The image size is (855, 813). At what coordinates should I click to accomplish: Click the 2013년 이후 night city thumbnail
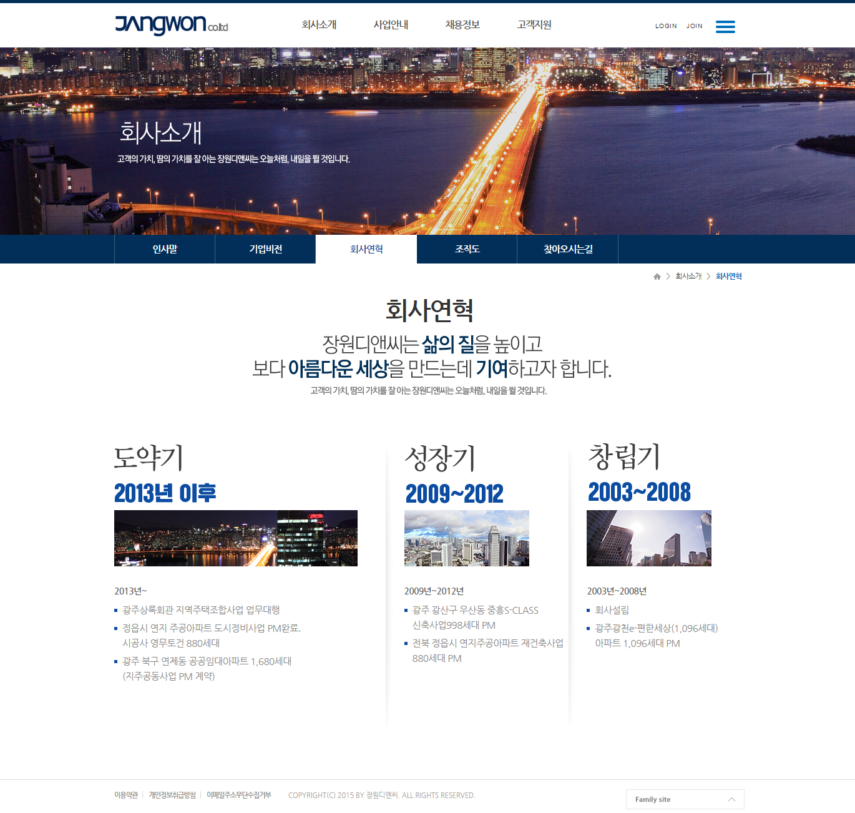(x=235, y=538)
